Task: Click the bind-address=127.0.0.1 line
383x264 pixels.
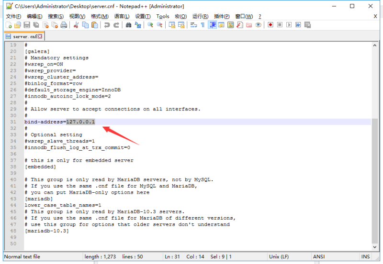Action: click(x=197, y=122)
